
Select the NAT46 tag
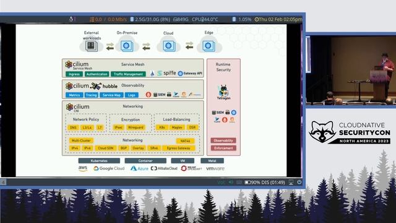(186, 141)
